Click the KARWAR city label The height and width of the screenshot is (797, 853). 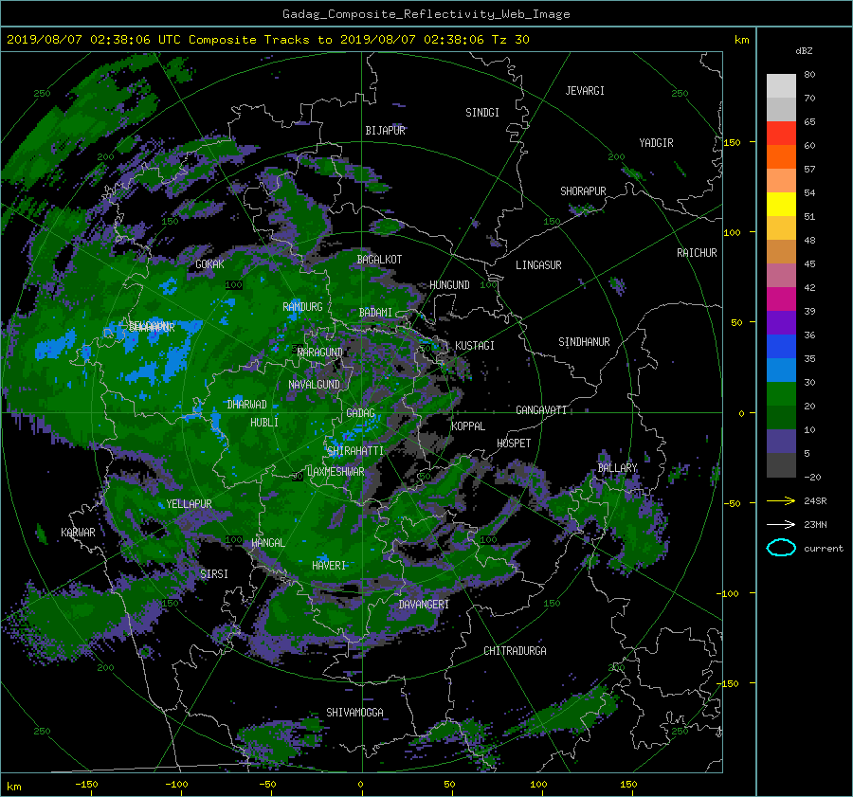point(78,533)
